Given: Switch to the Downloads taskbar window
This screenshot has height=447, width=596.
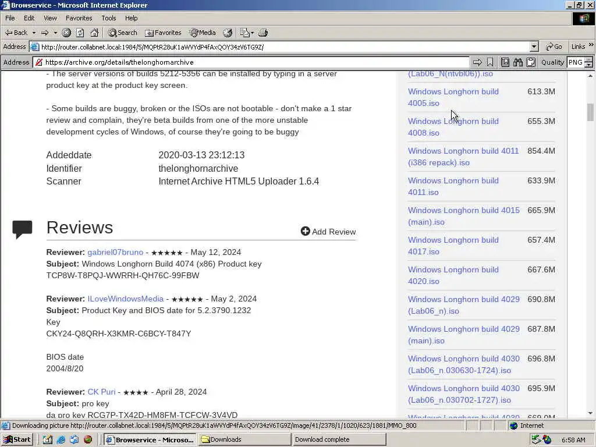Looking at the screenshot, I should click(244, 439).
